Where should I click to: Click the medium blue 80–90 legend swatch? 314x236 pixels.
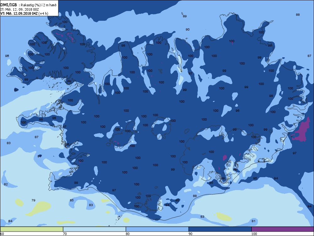click(x=157, y=229)
